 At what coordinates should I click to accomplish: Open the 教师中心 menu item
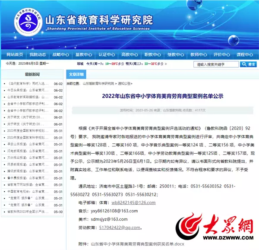click(x=199, y=54)
